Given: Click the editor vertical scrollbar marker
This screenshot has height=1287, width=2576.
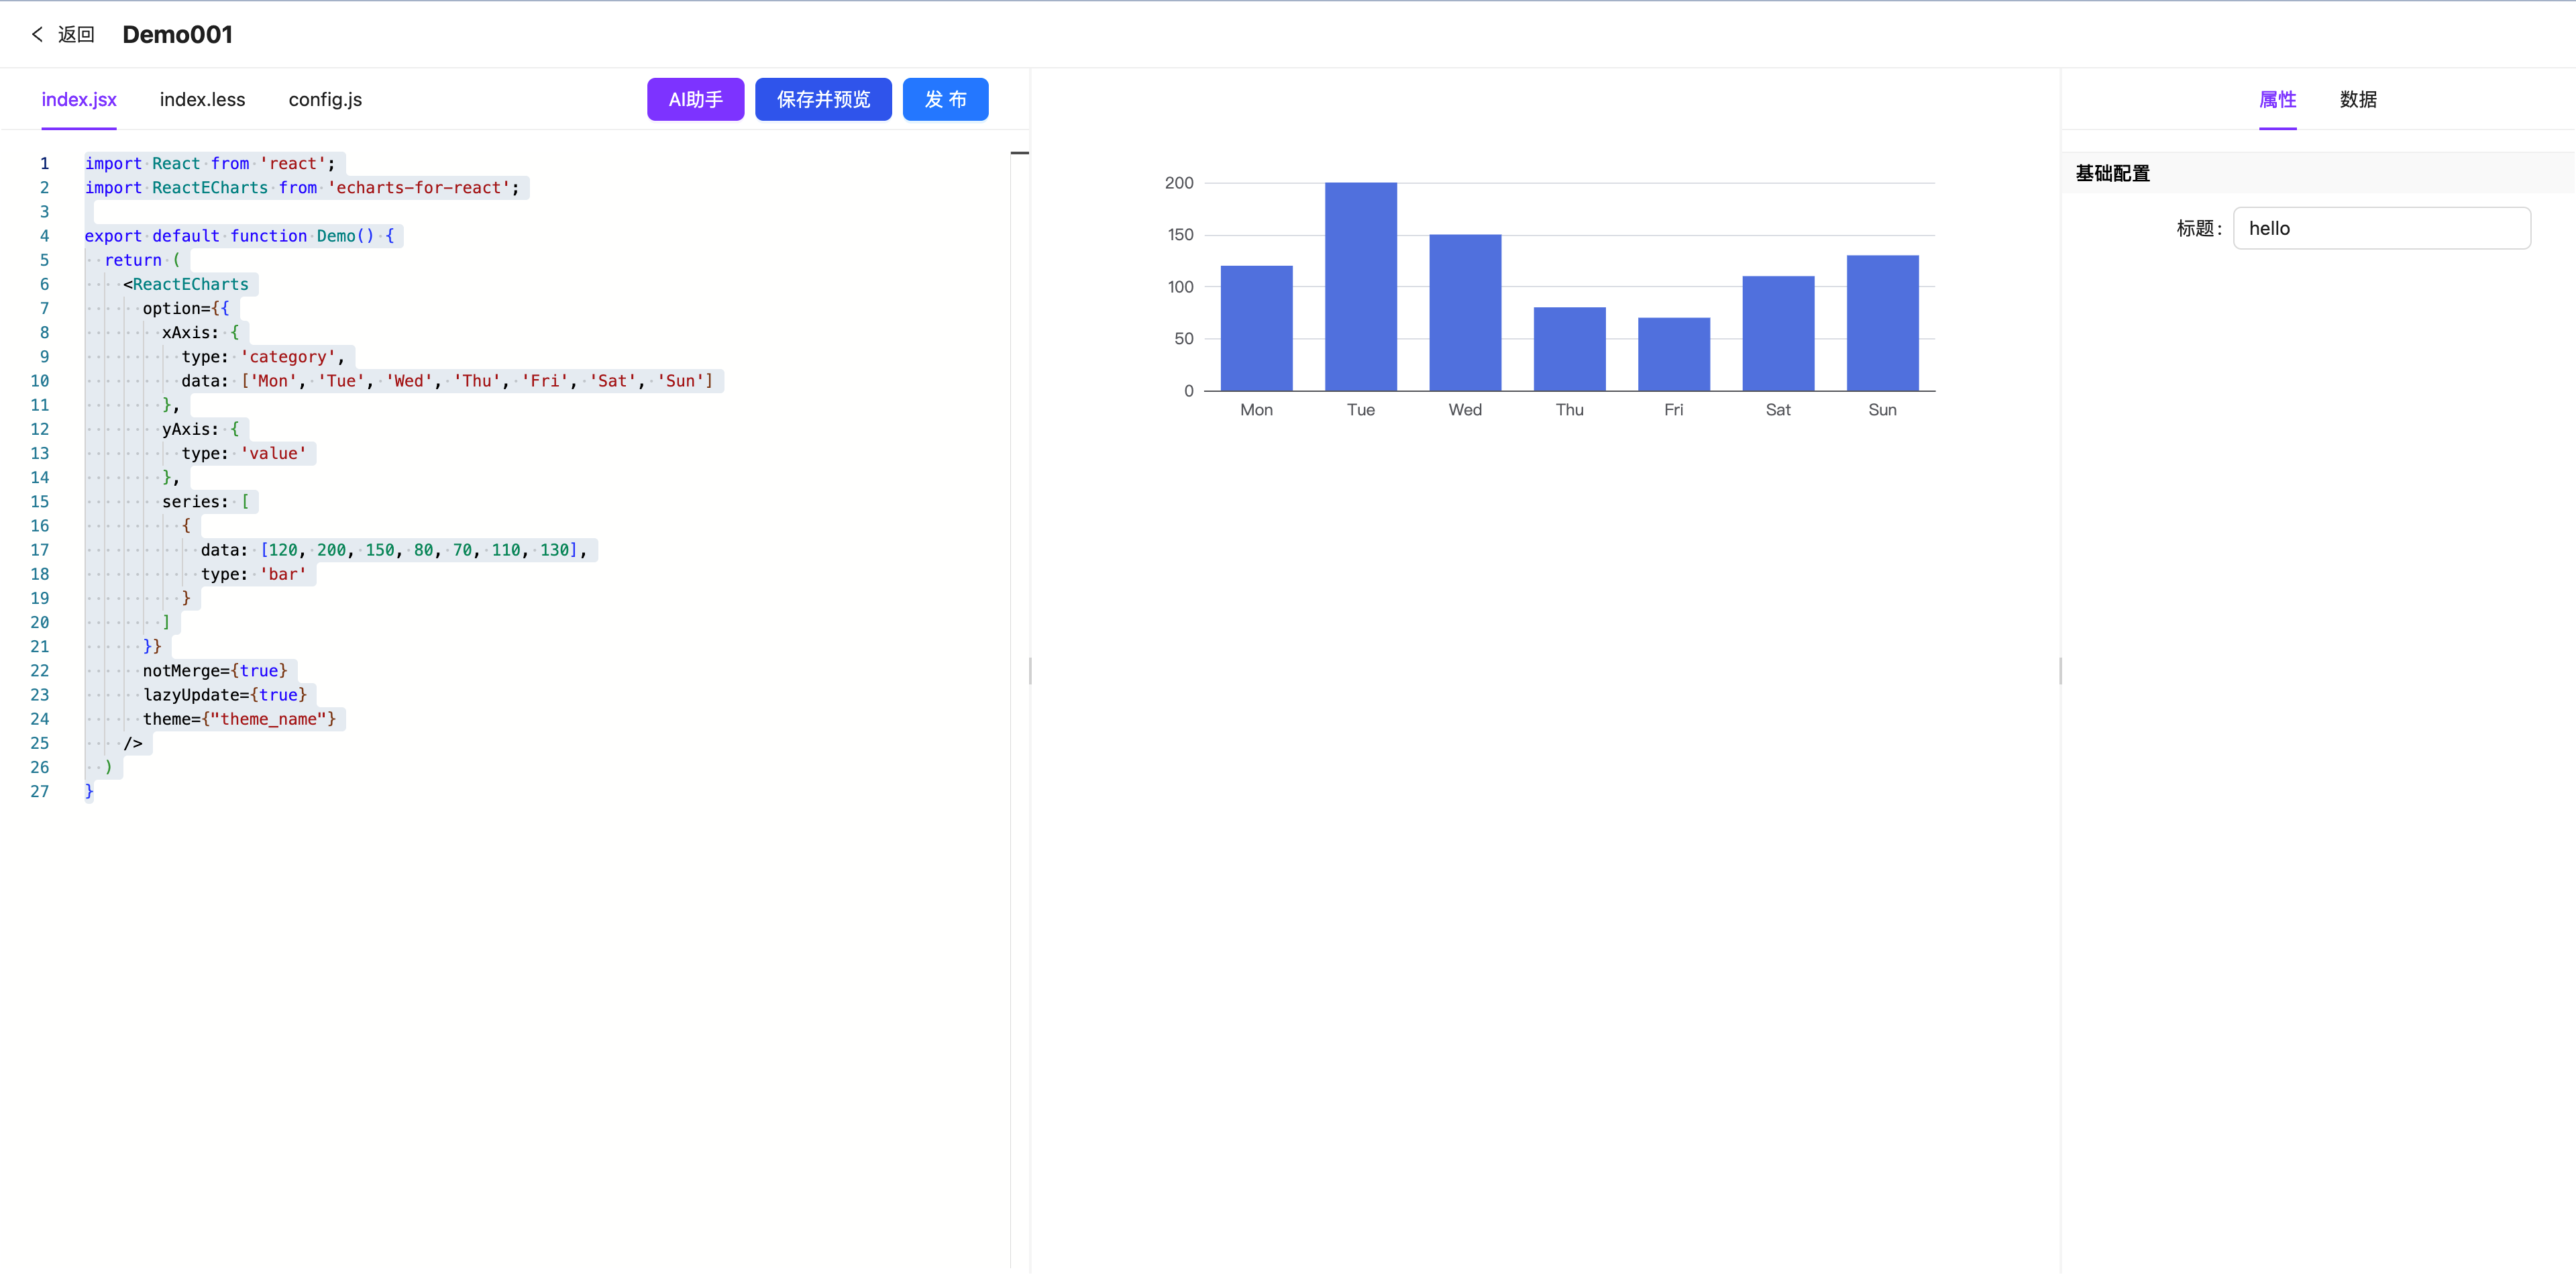Looking at the screenshot, I should 1019,153.
